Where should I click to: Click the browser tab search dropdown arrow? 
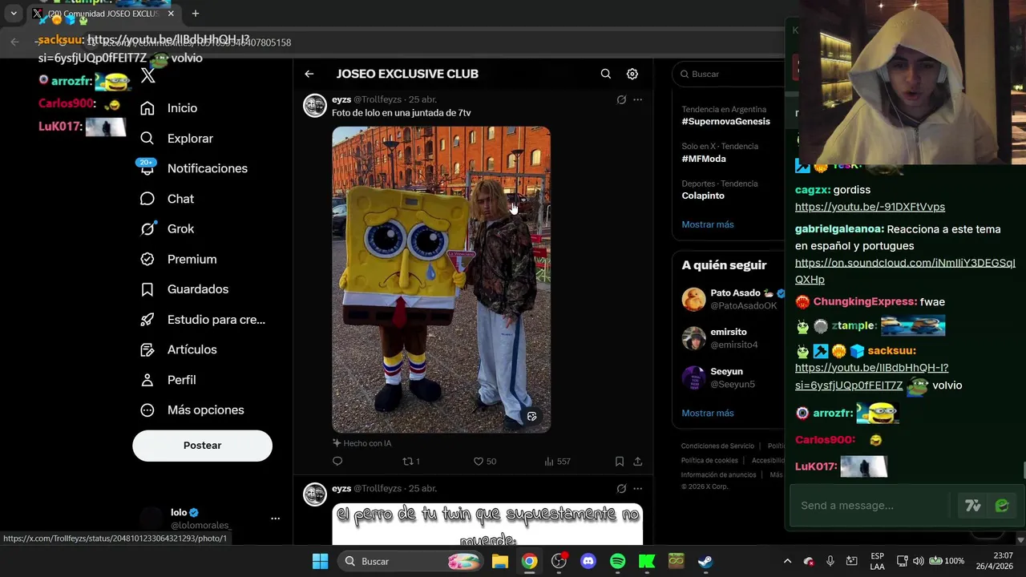(x=14, y=14)
